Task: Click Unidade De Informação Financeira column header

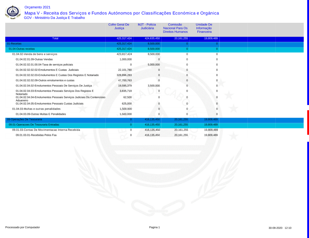Action: click(204, 28)
